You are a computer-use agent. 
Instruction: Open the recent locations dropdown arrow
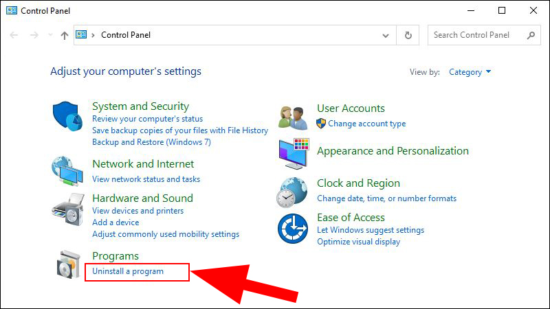[x=50, y=35]
